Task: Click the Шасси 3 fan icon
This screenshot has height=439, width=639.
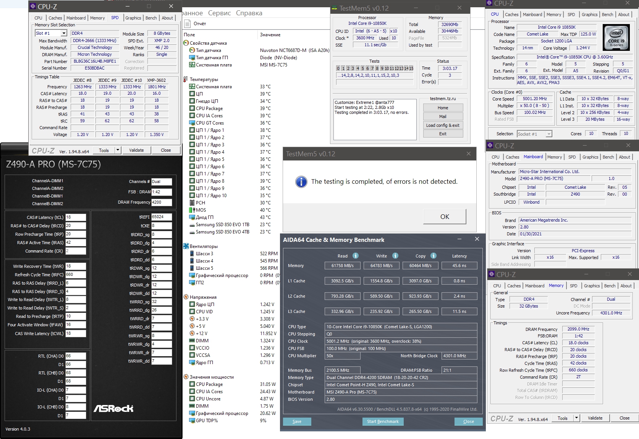Action: pos(192,254)
